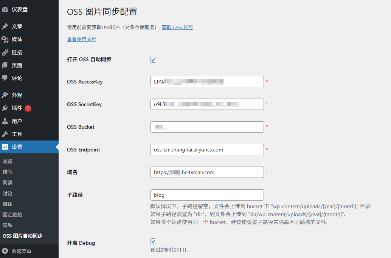
Task: Toggle the OSS auto-sync checkbox
Action: click(153, 60)
